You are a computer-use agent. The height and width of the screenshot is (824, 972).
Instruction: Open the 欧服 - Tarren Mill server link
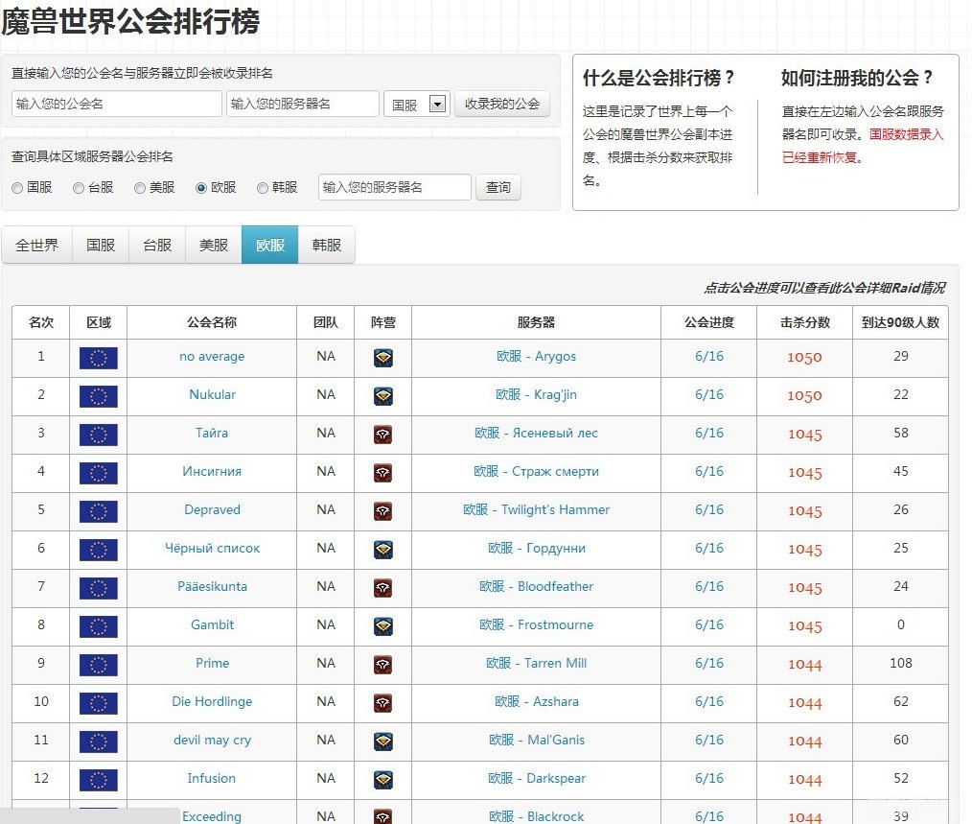[535, 665]
